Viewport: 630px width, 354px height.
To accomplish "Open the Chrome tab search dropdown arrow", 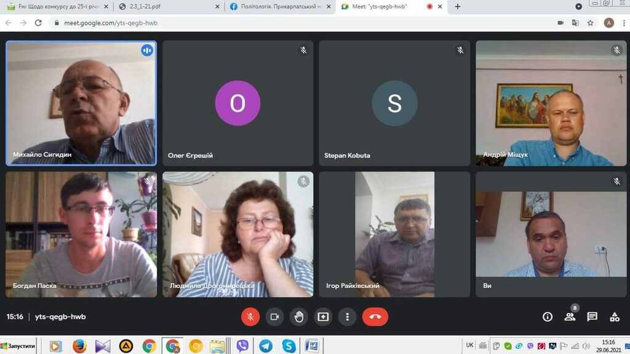I will click(578, 7).
